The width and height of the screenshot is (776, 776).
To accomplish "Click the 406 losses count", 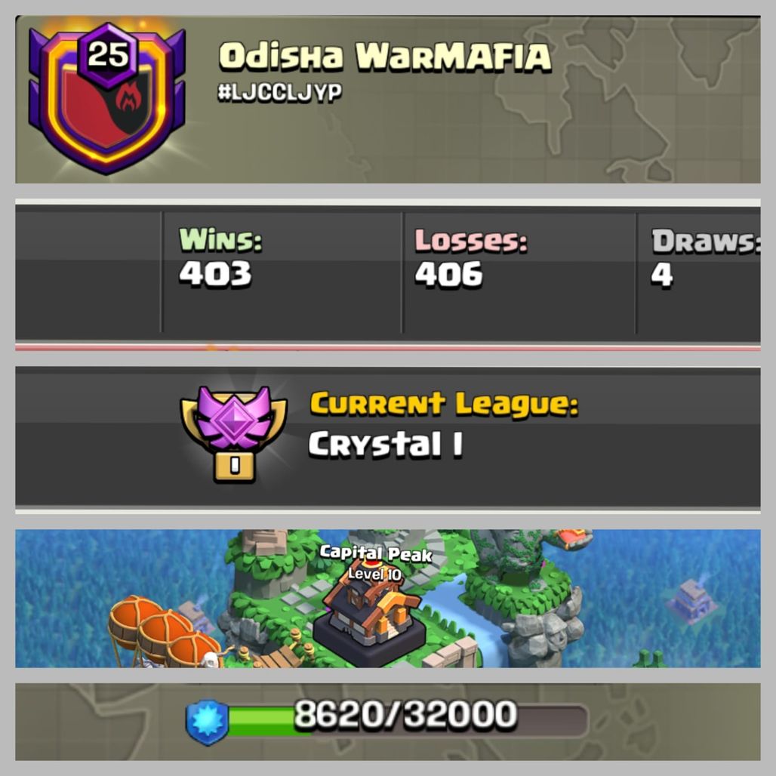I will 448,274.
